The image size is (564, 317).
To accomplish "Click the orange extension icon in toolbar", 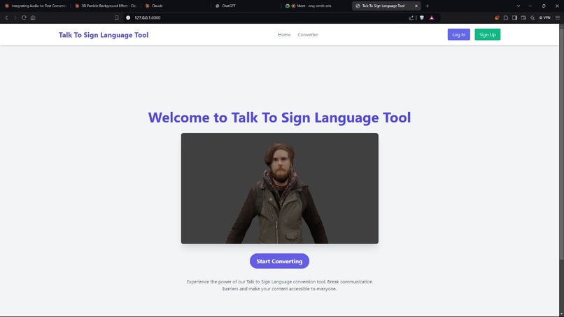I will [497, 17].
